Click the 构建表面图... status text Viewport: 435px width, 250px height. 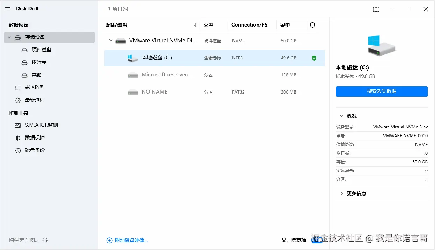point(24,240)
